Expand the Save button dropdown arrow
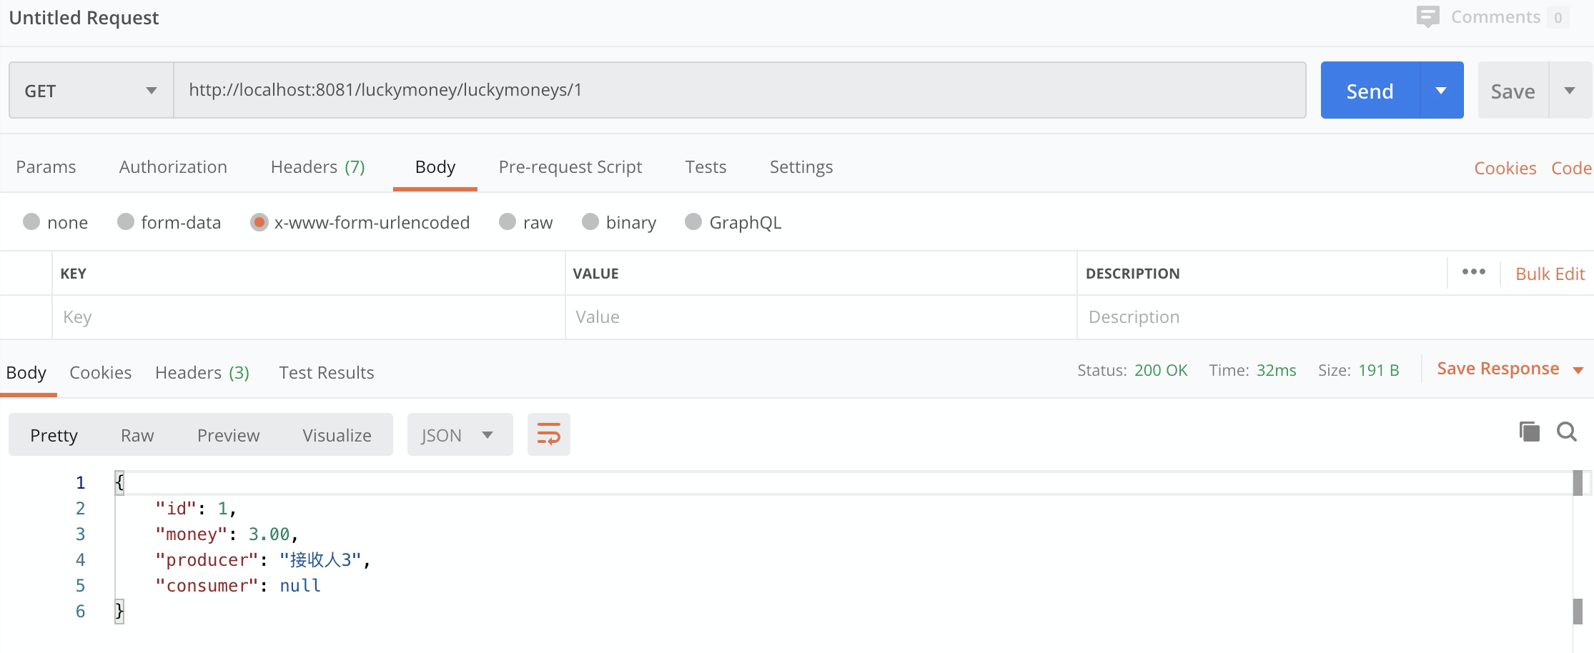 pyautogui.click(x=1570, y=91)
